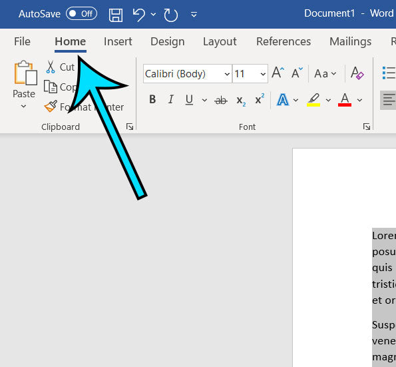Image resolution: width=396 pixels, height=367 pixels.
Task: Expand the font size dropdown arrow
Action: coord(263,74)
